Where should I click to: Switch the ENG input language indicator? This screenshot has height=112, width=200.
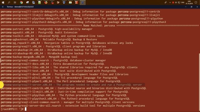183,2
